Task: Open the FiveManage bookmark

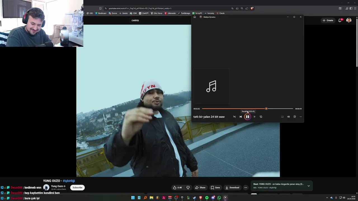Action: [x=184, y=13]
